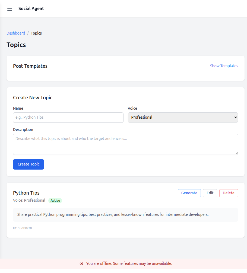
Task: Click the Python Tips topic heading
Action: tap(26, 193)
